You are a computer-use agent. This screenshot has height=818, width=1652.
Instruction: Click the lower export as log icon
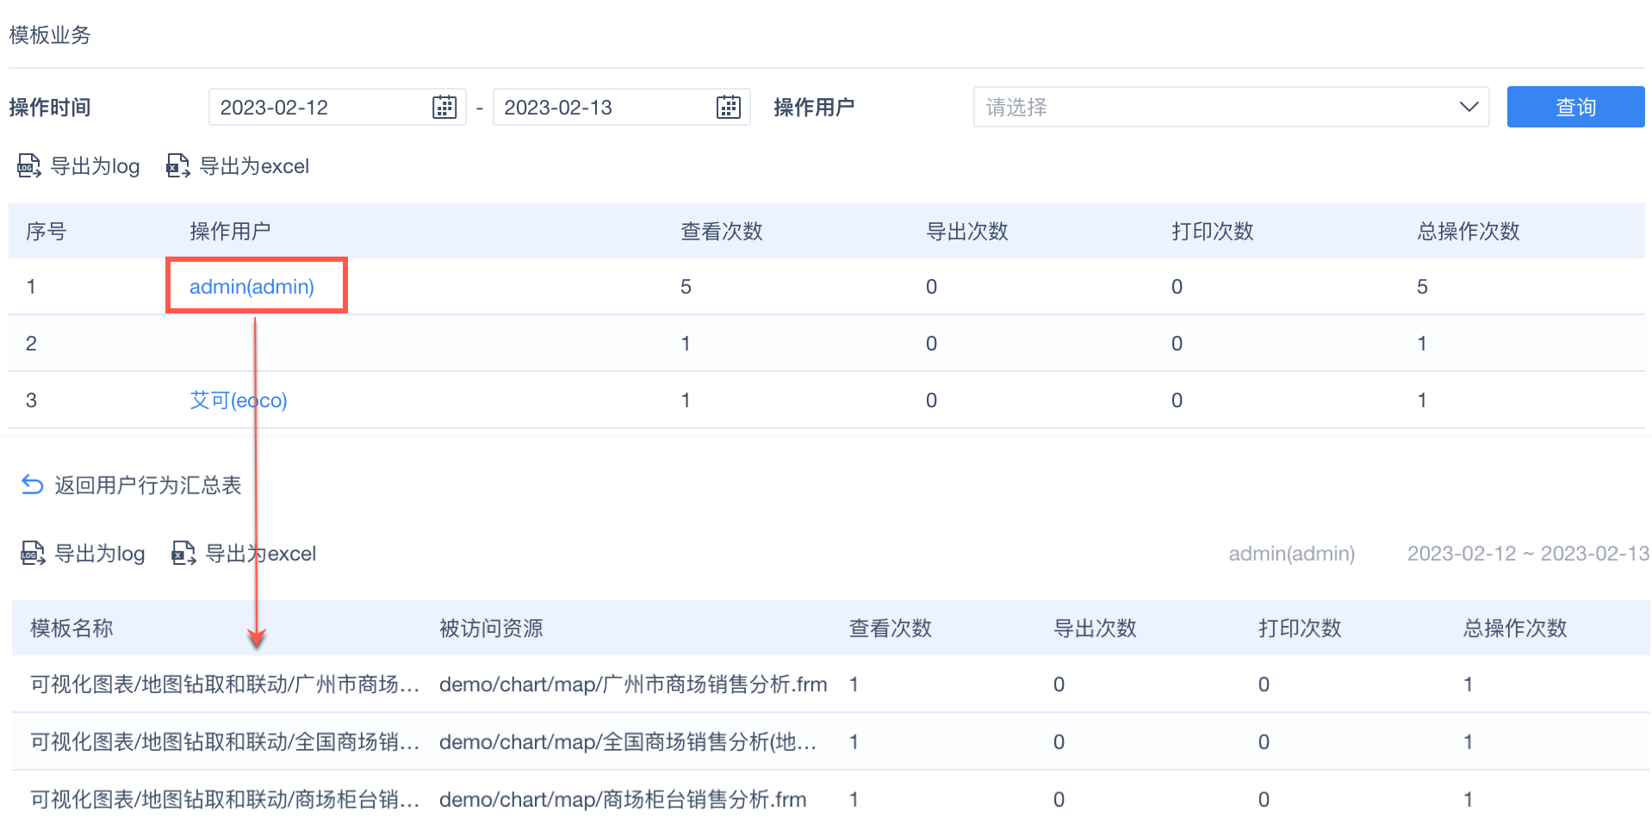point(33,554)
